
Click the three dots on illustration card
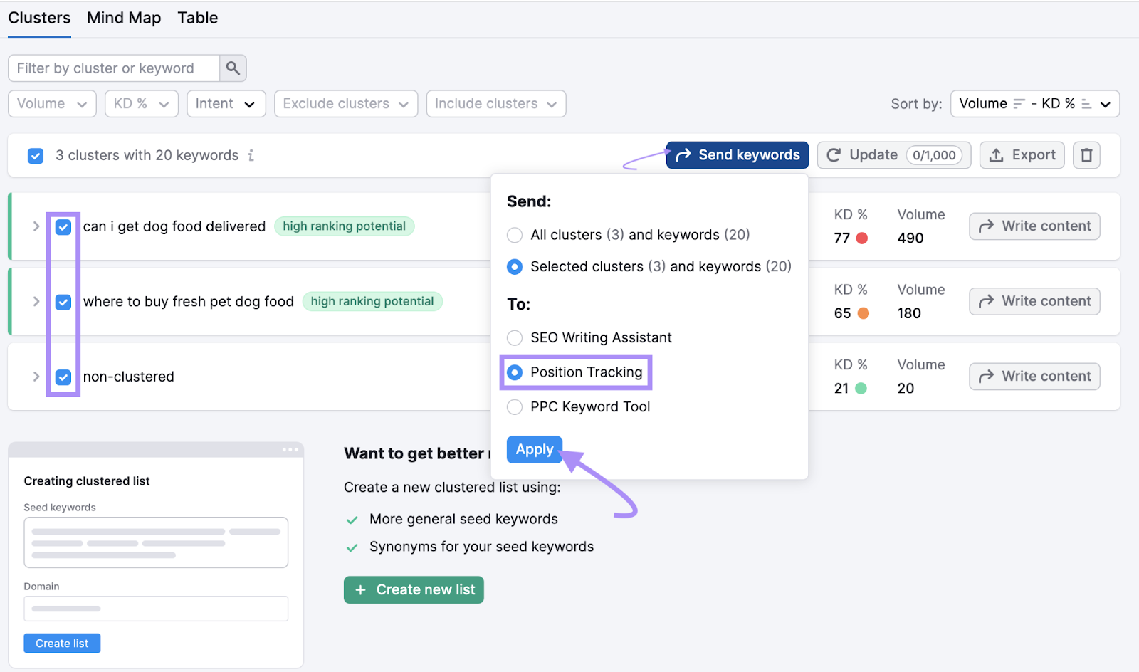pyautogui.click(x=290, y=450)
